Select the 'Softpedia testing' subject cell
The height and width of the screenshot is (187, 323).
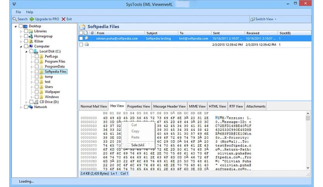tap(158, 39)
